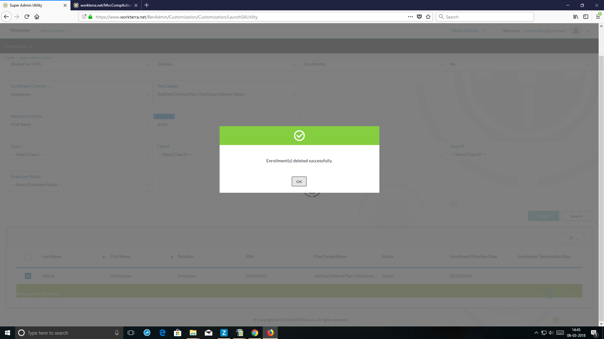Toggle the browser sidebar icon
This screenshot has width=604, height=339.
[x=586, y=17]
